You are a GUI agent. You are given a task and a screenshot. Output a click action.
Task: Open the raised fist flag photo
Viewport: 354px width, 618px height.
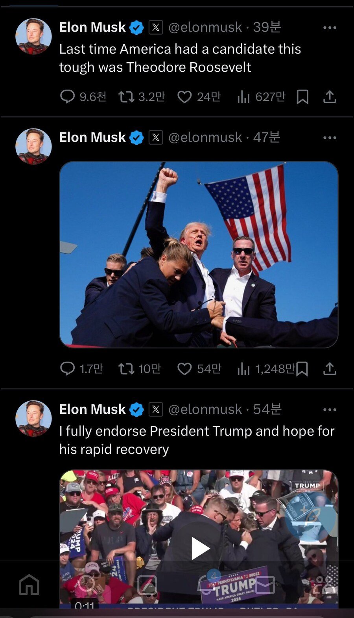click(x=199, y=255)
